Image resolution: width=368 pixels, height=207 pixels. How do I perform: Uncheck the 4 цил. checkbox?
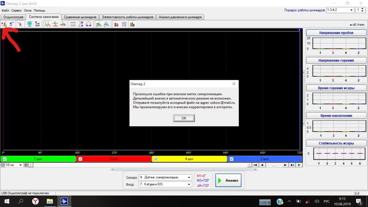(156, 159)
